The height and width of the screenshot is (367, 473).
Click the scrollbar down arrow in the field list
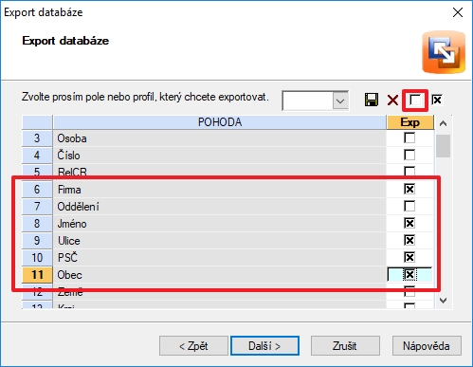(x=444, y=301)
